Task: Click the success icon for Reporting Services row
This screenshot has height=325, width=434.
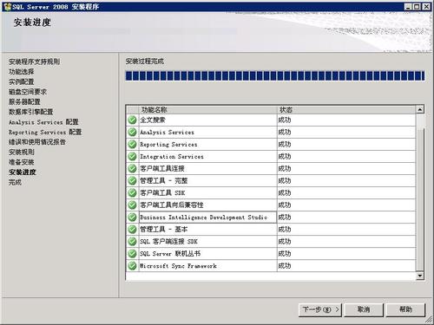Action: tap(132, 144)
